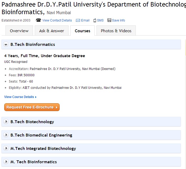This screenshot has height=169, width=186.
Task: Select the Courses tab
Action: (x=83, y=31)
